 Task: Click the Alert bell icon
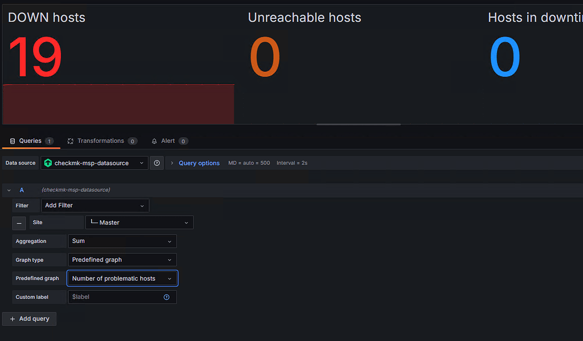(x=154, y=141)
